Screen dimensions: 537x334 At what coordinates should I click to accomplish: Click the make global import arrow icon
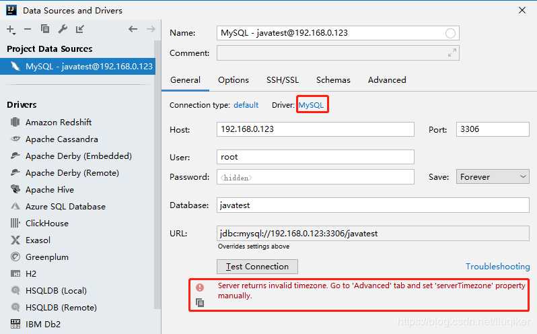(80, 29)
